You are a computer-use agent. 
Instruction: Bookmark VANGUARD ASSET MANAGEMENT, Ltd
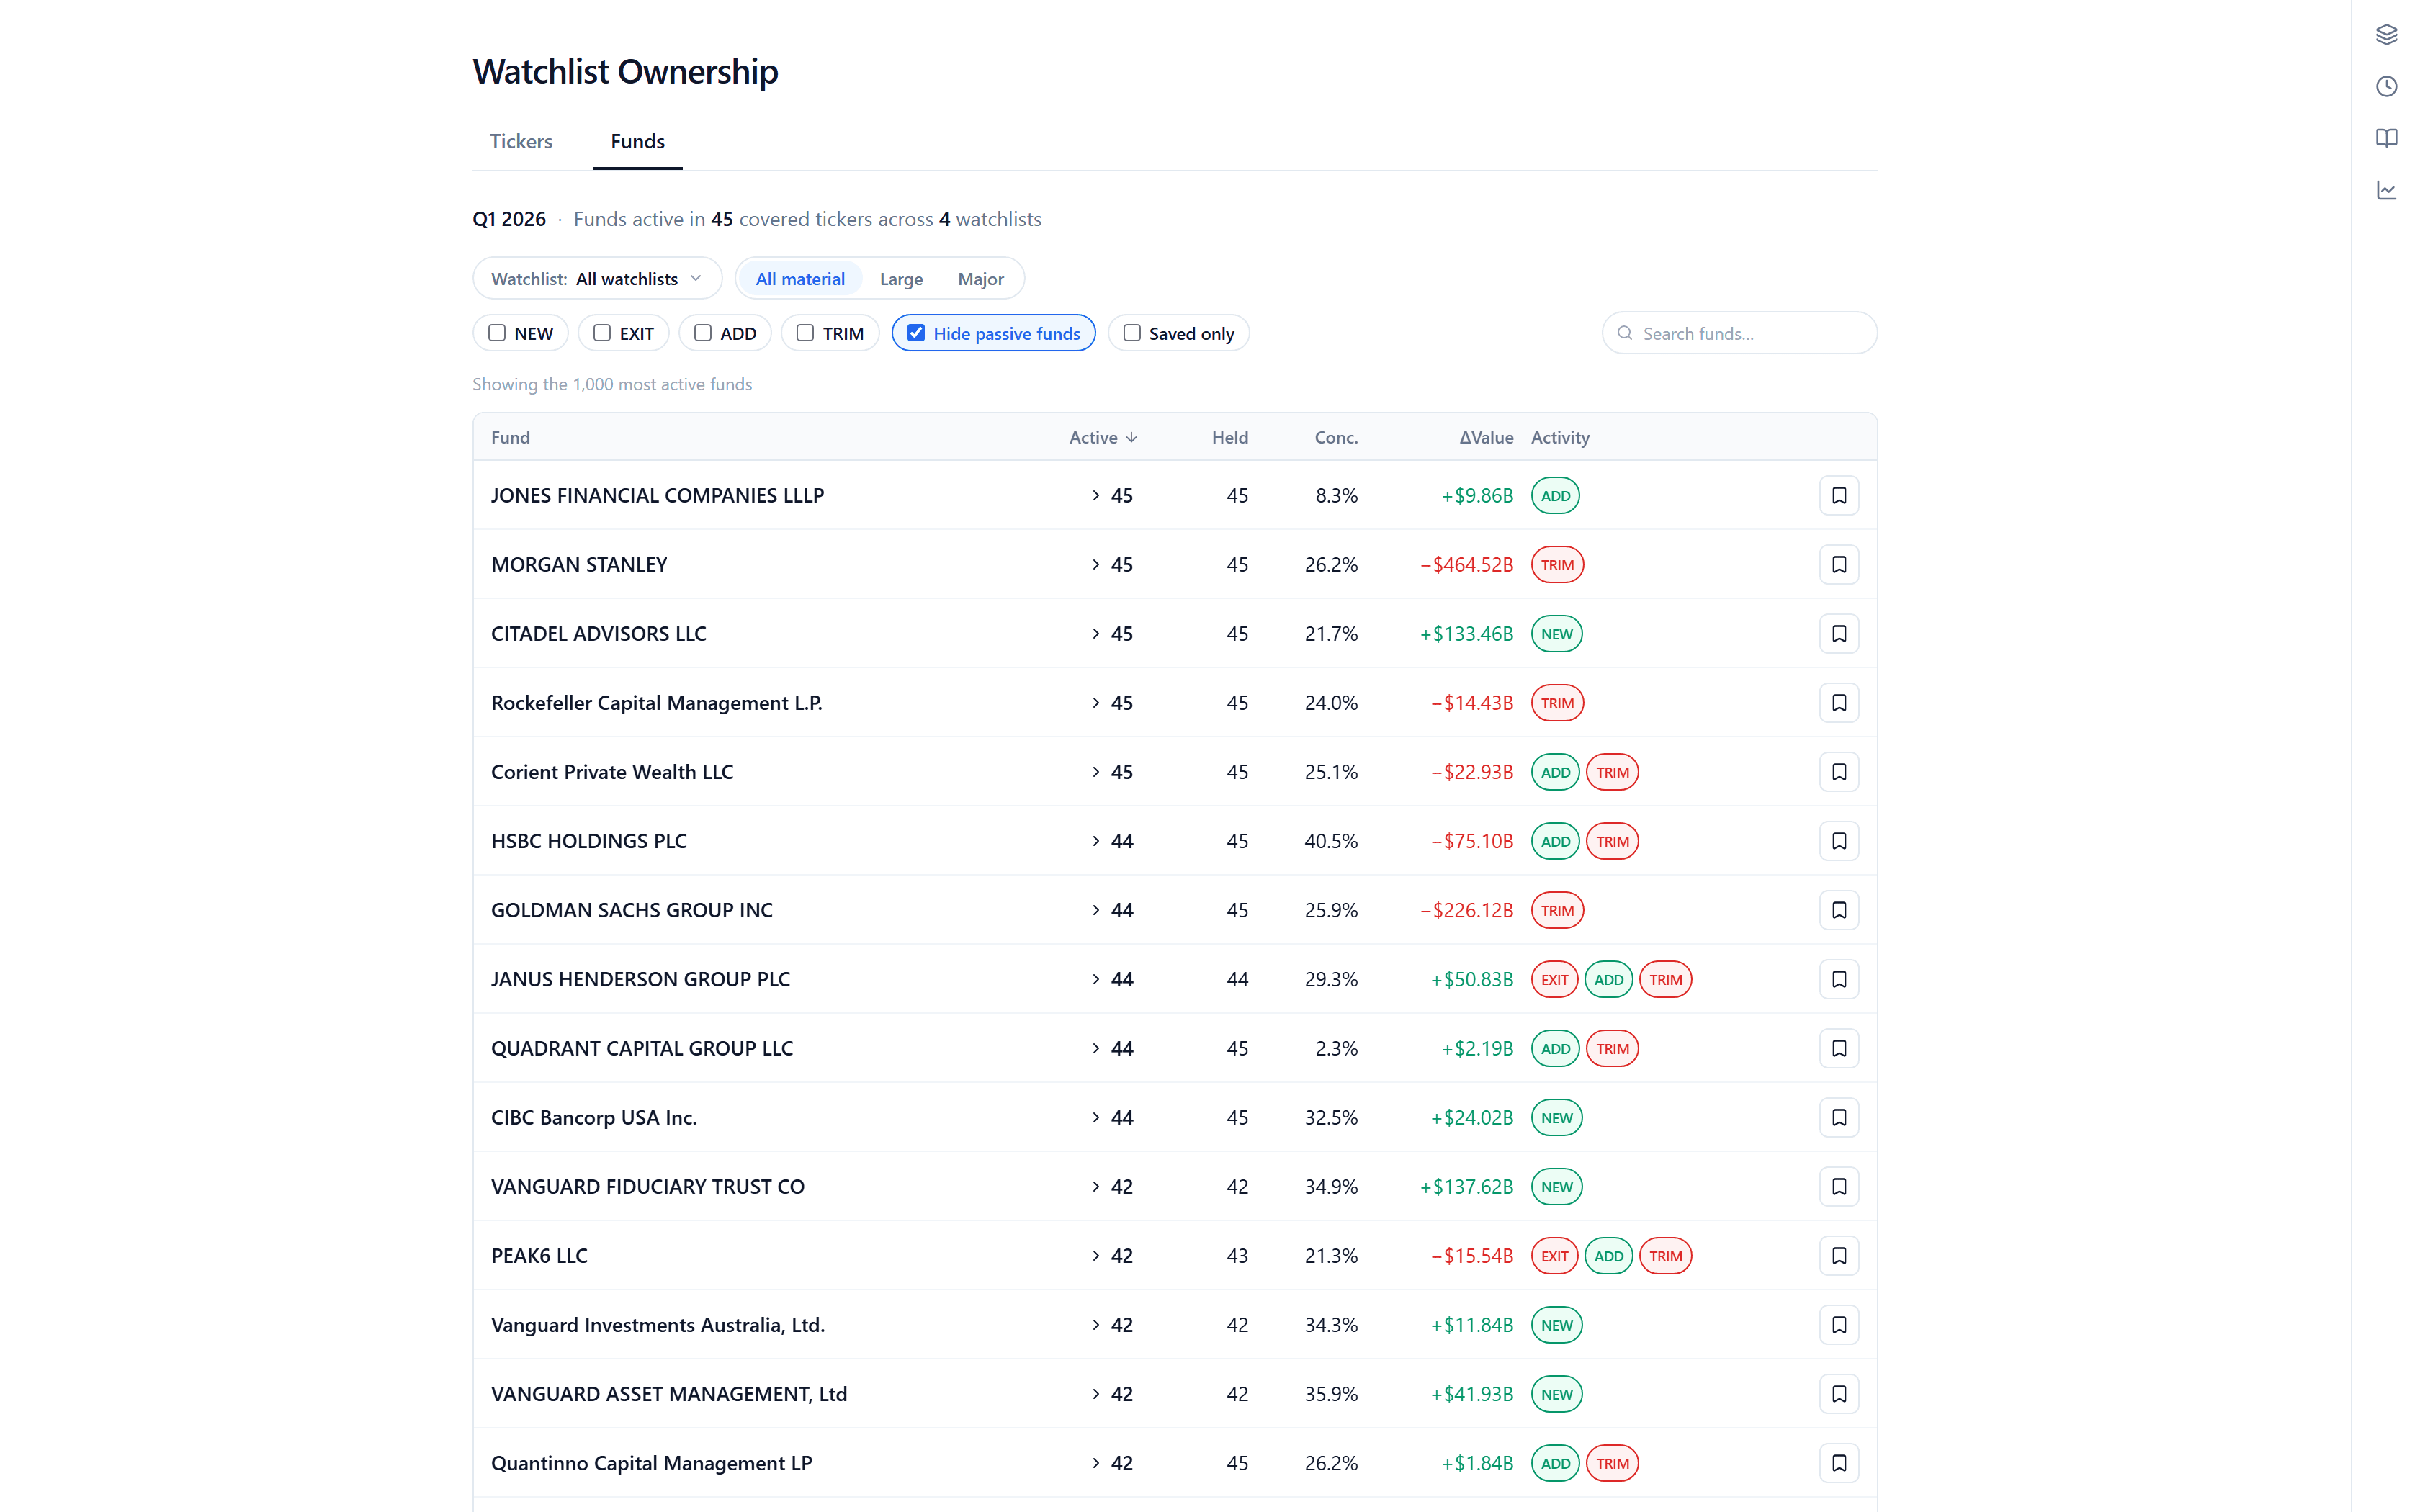tap(1838, 1393)
